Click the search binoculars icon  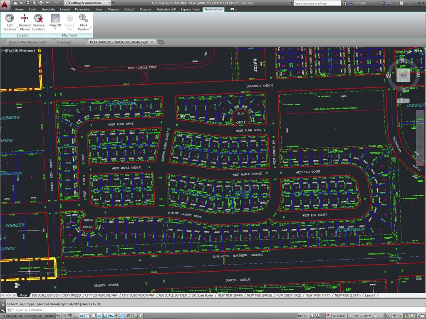[344, 3]
